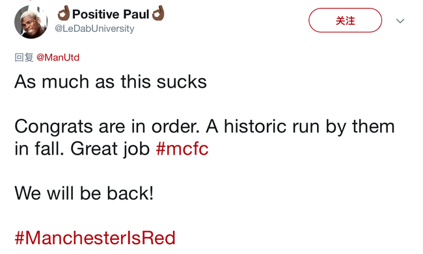Click the sentence 'Congrats are in order.'
The height and width of the screenshot is (254, 423).
107,126
